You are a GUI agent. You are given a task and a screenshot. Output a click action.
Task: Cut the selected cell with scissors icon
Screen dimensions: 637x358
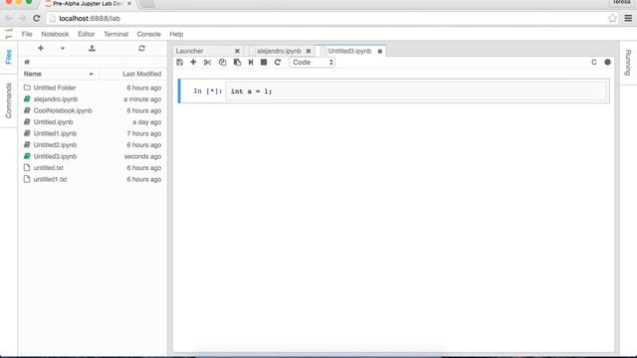208,62
